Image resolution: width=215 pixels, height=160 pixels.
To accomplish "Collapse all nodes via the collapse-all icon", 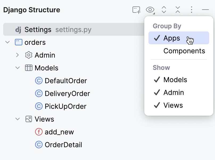I will (178, 9).
